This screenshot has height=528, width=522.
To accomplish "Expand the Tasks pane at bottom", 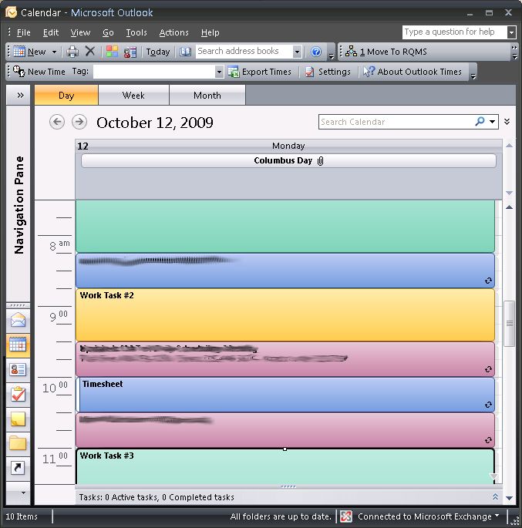I will [x=495, y=497].
